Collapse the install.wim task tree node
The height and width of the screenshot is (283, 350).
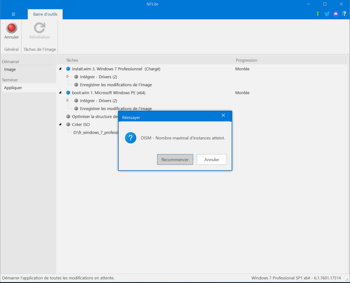click(x=60, y=69)
